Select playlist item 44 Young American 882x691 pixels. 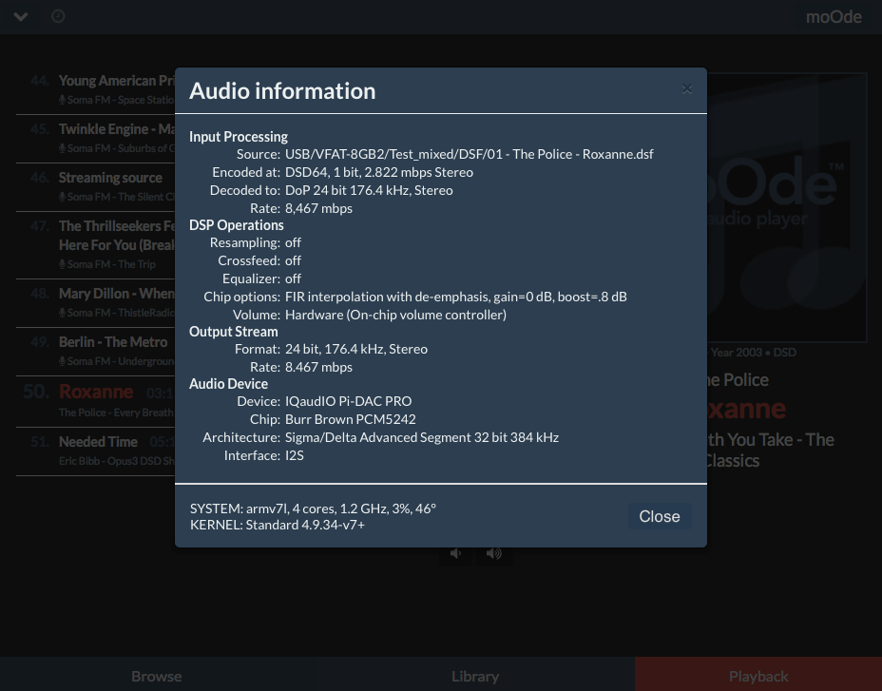click(96, 90)
